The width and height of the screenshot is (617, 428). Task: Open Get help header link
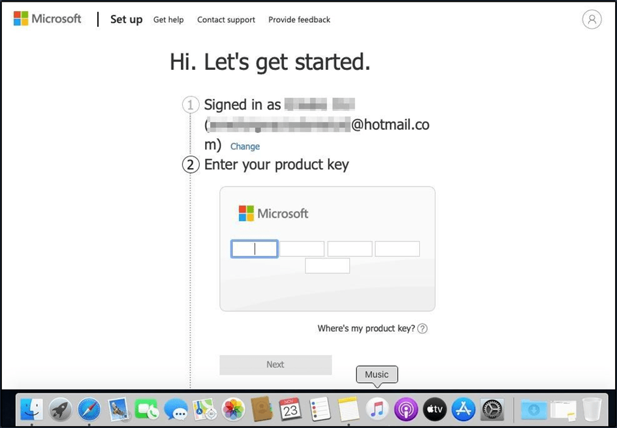[x=168, y=20]
